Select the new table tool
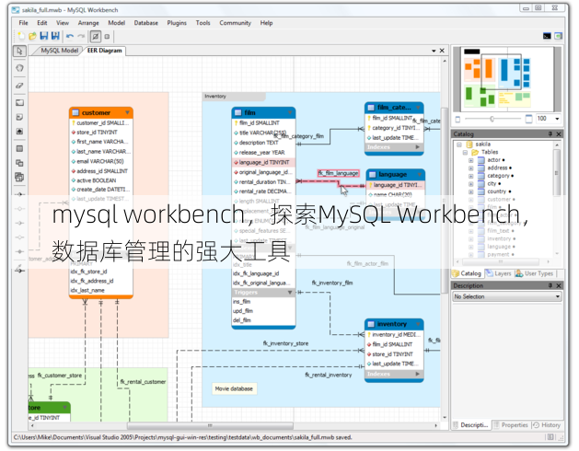The image size is (579, 451). coord(19,148)
